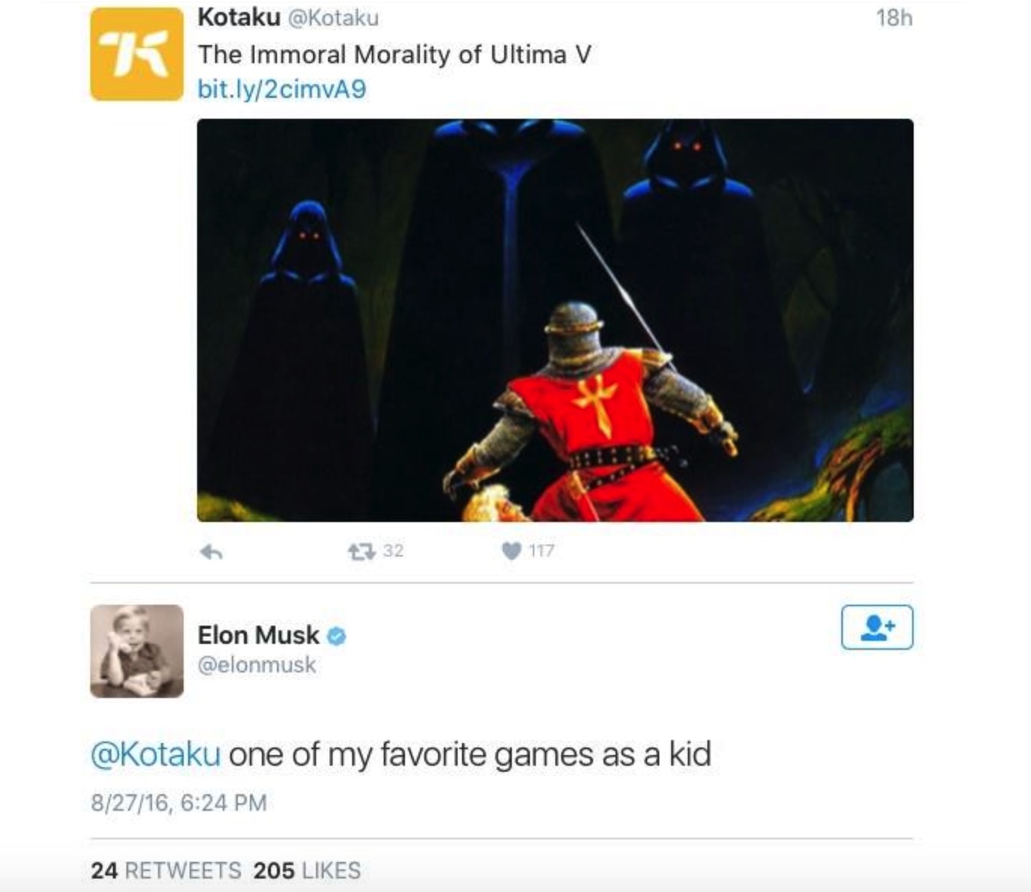Open the bit.ly/2cimvA9 link
This screenshot has height=892, width=1031.
[x=281, y=90]
